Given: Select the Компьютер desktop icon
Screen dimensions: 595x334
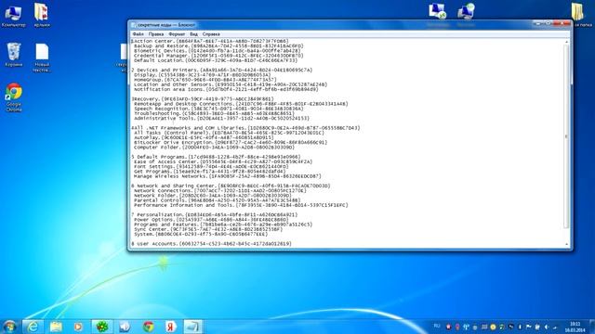Looking at the screenshot, I should [13, 15].
